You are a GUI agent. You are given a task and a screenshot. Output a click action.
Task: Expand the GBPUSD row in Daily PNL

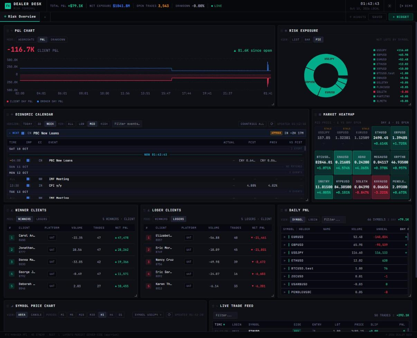point(285,245)
